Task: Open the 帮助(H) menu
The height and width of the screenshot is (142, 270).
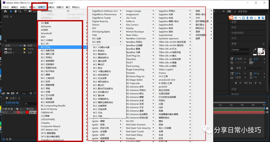Action: tap(76, 7)
